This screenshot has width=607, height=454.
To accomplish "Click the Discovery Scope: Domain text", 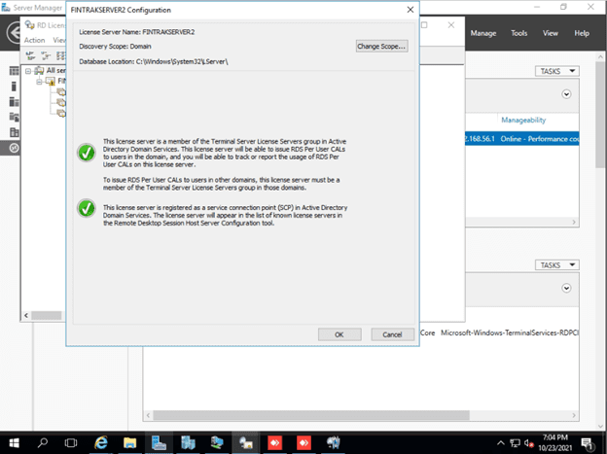I will 115,47.
